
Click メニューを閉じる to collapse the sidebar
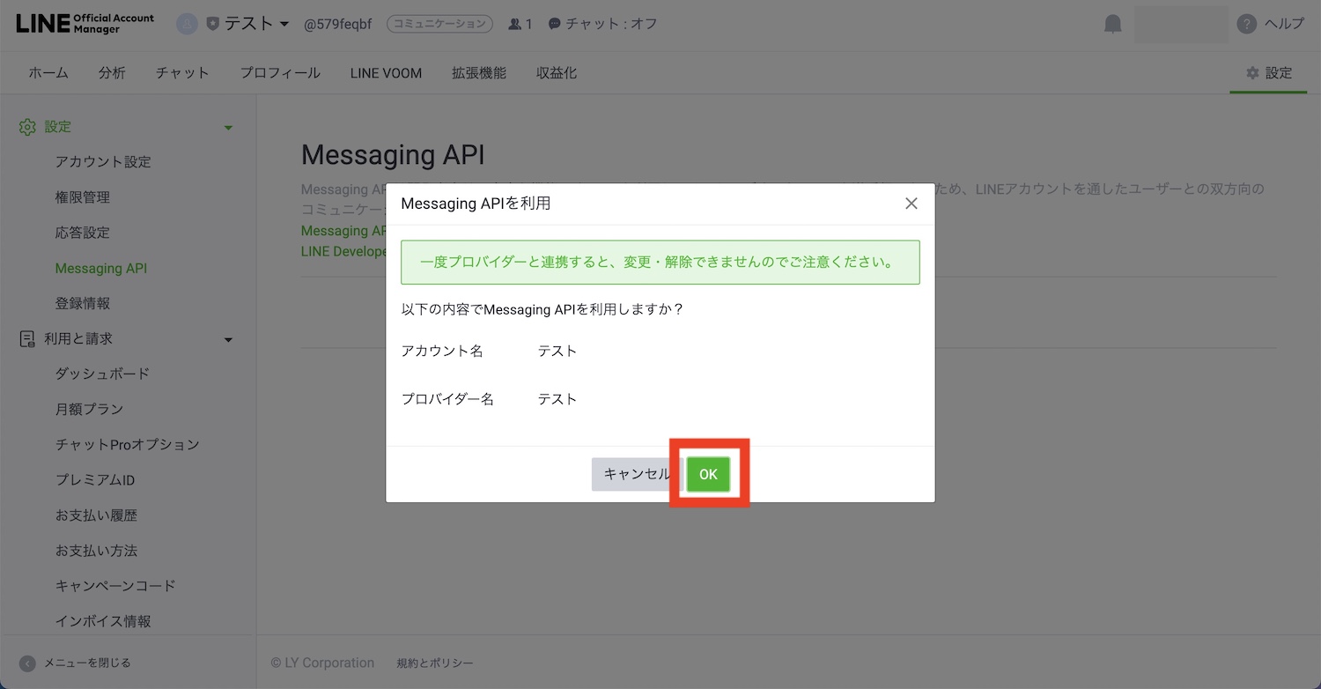click(87, 663)
